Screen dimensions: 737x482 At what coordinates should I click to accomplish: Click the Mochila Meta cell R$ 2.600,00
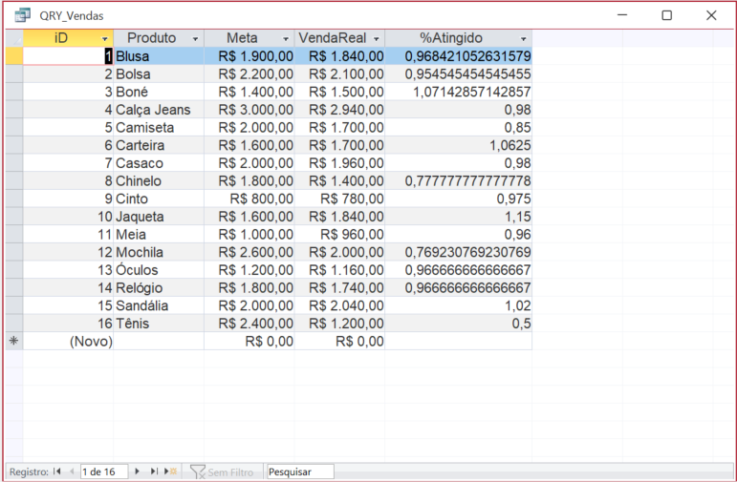tap(249, 252)
